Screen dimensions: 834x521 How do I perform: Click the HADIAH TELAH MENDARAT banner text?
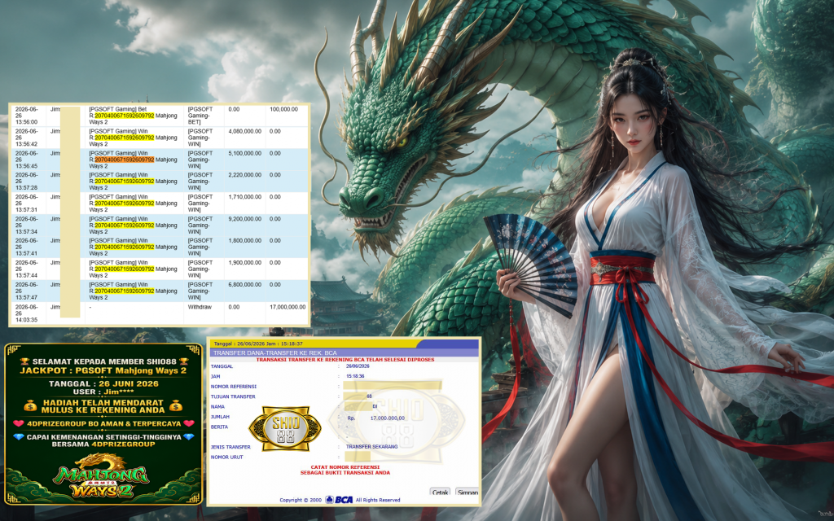click(103, 407)
